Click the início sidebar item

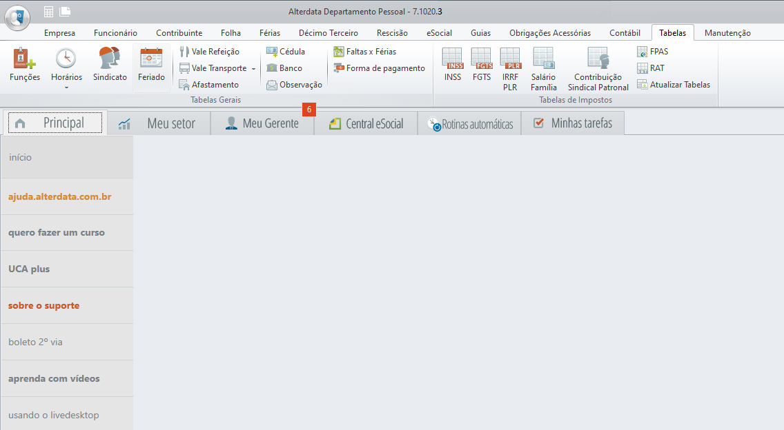point(67,157)
